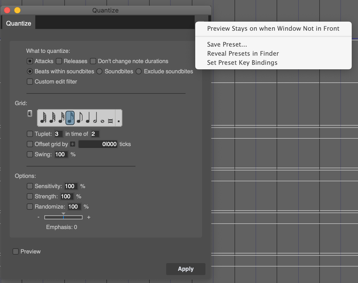Select the half note grid value
The height and width of the screenshot is (283, 358).
point(96,118)
